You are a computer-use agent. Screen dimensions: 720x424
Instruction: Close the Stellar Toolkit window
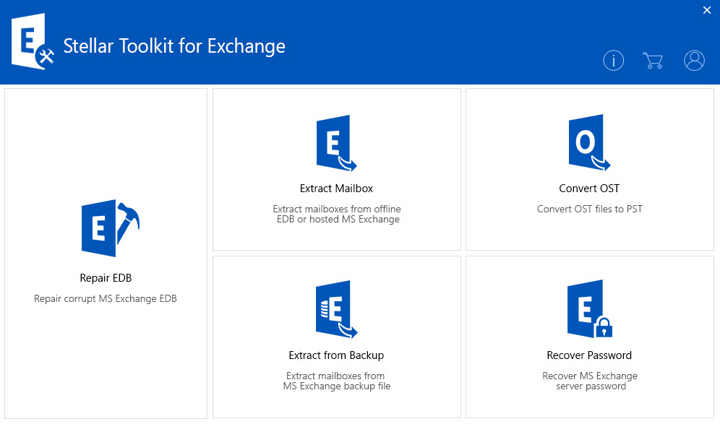[x=706, y=9]
